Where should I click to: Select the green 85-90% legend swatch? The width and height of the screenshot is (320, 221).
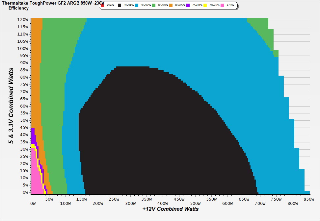click(x=154, y=6)
